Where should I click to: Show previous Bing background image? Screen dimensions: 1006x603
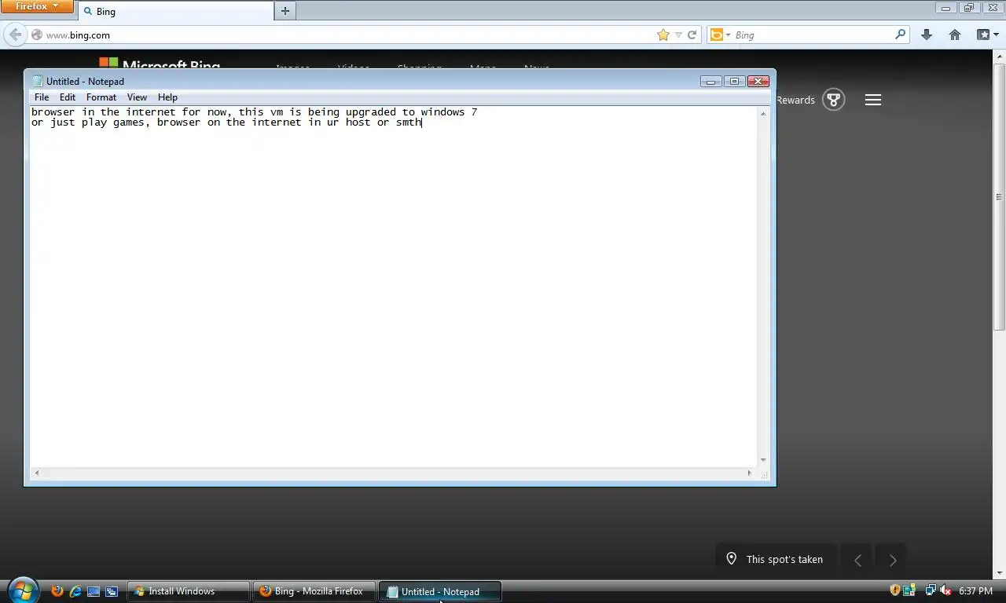click(857, 560)
